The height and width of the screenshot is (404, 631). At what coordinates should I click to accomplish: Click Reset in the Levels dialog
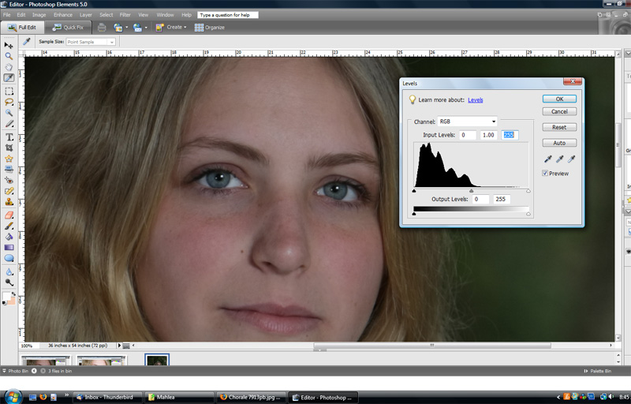(x=559, y=127)
